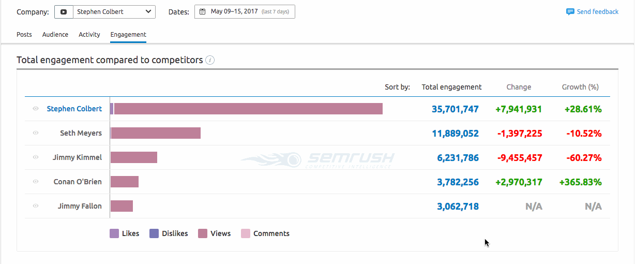Click the Send feedback link

(598, 11)
